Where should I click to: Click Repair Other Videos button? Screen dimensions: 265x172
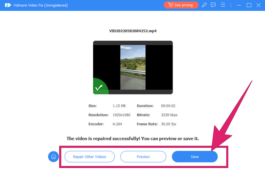(89, 157)
